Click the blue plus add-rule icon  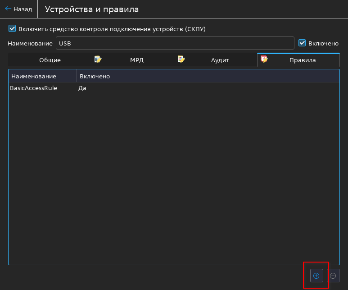(316, 276)
